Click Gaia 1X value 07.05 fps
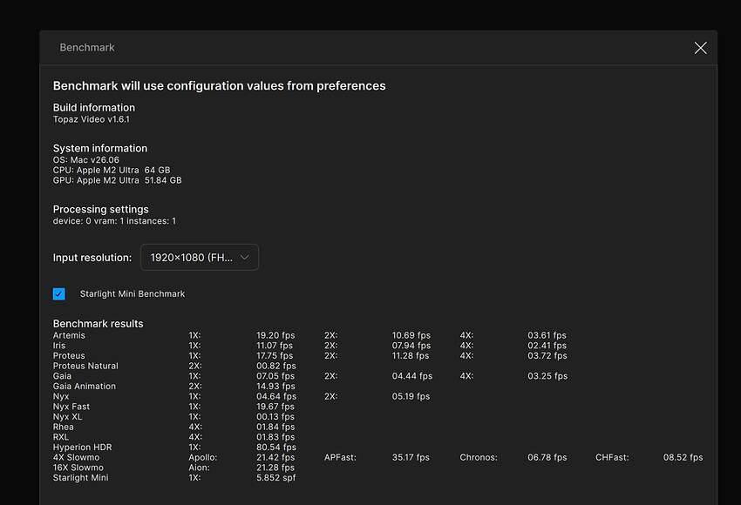This screenshot has width=741, height=505. tap(275, 376)
